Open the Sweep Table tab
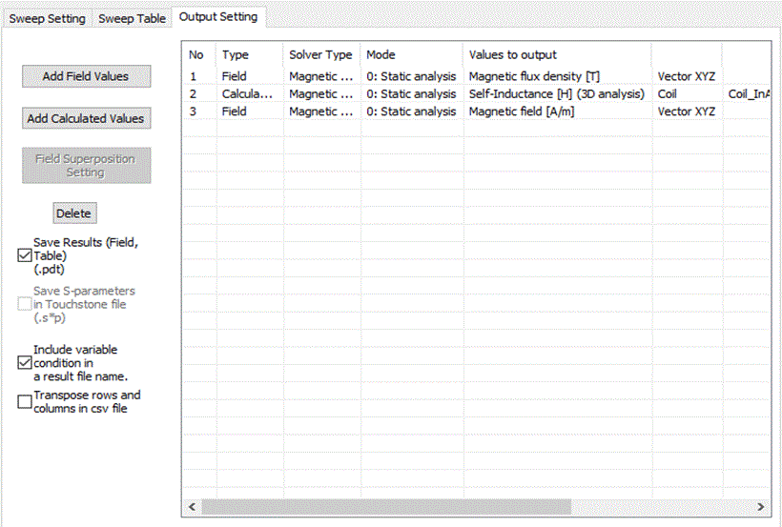This screenshot has width=782, height=527. 132,19
